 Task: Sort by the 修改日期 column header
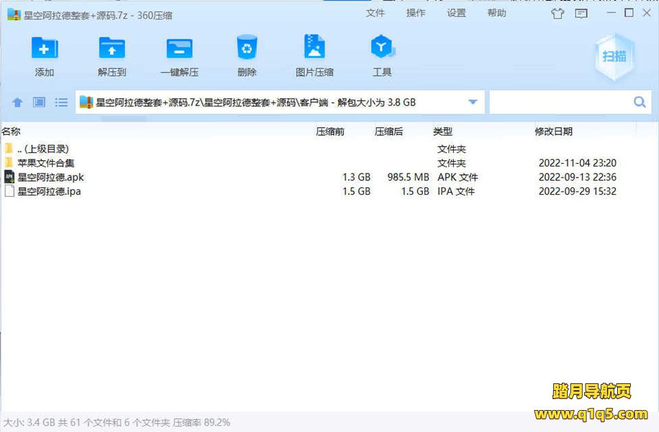click(553, 131)
